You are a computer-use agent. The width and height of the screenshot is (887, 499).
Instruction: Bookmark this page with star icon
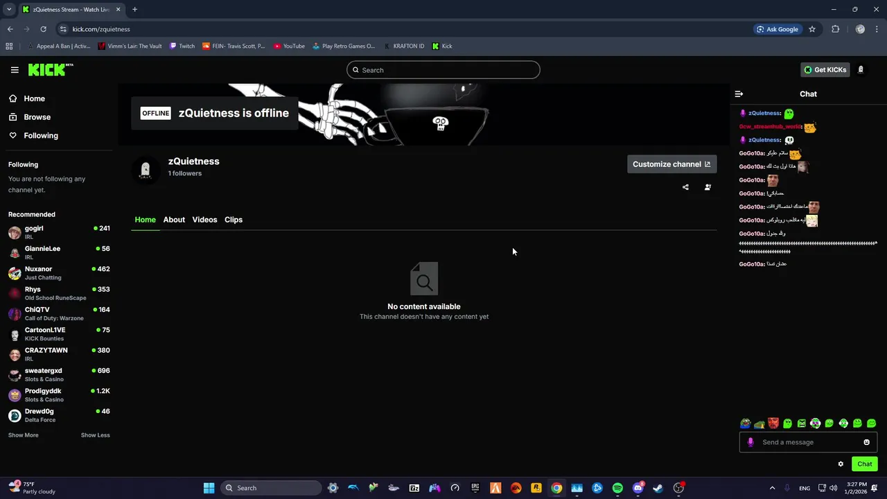(x=812, y=29)
